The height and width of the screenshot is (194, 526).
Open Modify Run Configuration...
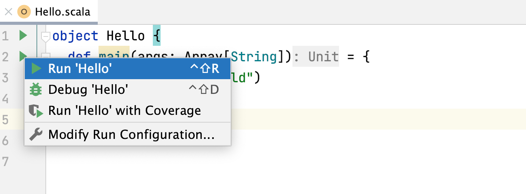(131, 135)
